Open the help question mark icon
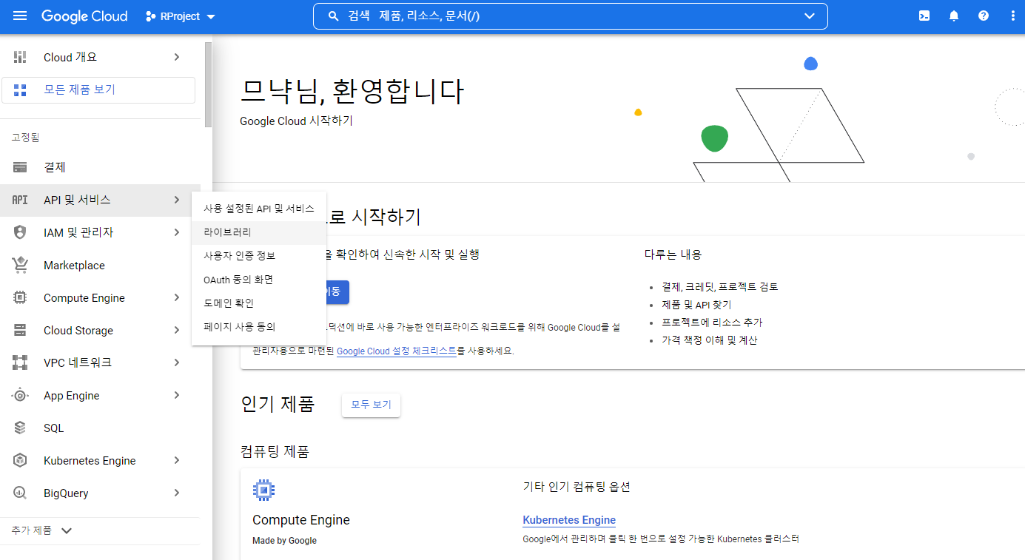The width and height of the screenshot is (1025, 560). click(x=984, y=16)
